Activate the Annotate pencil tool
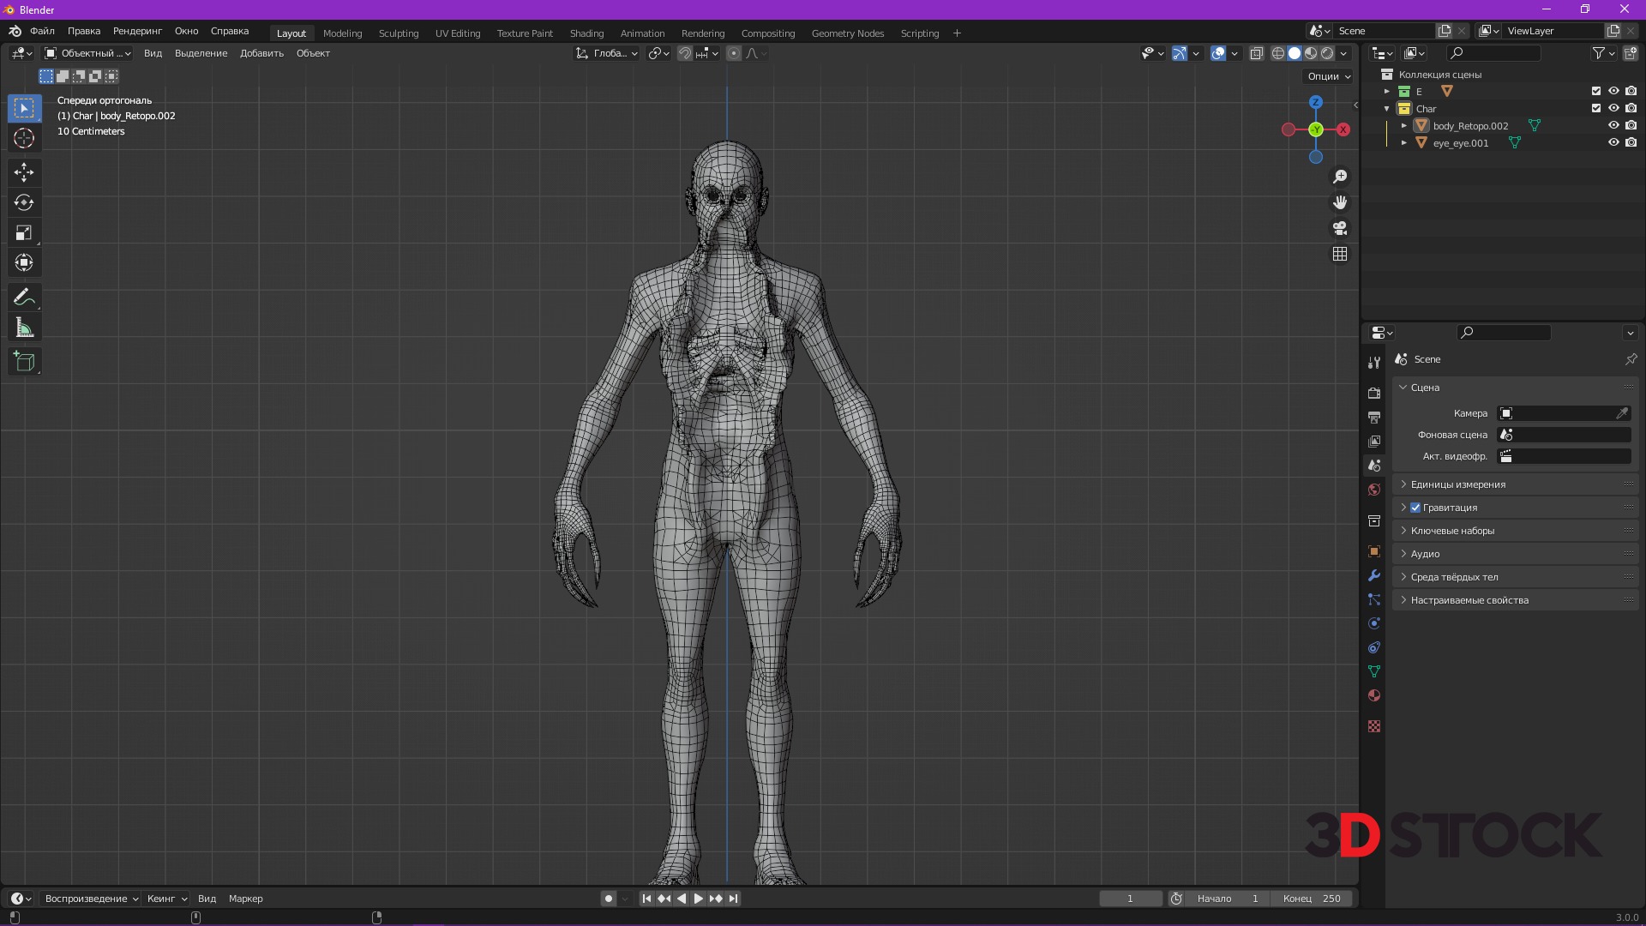 coord(24,298)
